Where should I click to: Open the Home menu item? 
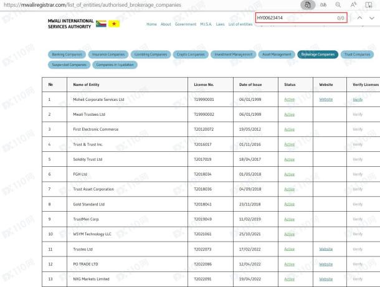coord(151,24)
